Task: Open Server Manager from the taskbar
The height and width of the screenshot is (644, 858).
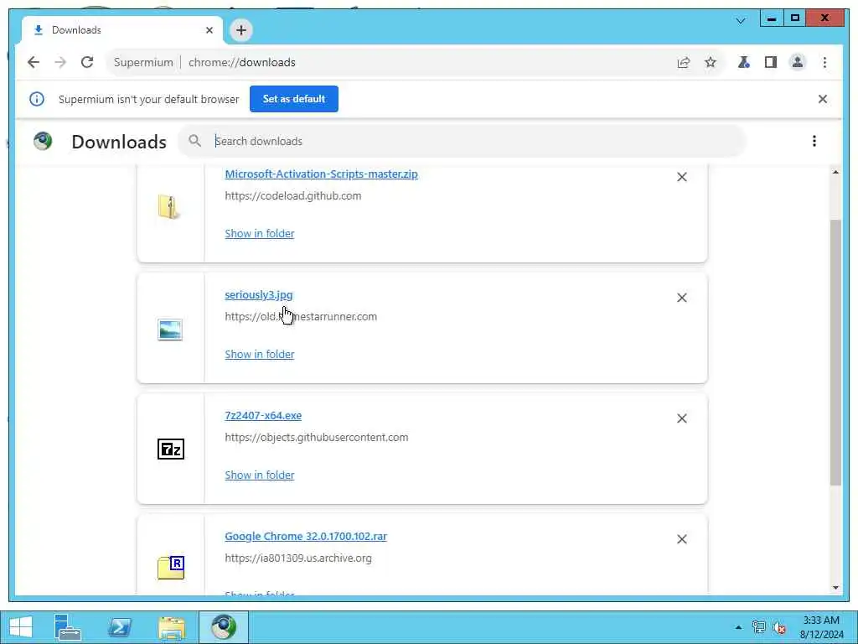Action: point(68,627)
